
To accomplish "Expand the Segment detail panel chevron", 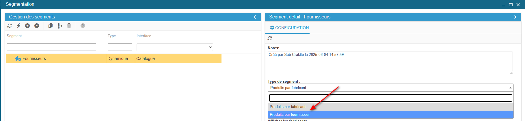I will [515, 17].
